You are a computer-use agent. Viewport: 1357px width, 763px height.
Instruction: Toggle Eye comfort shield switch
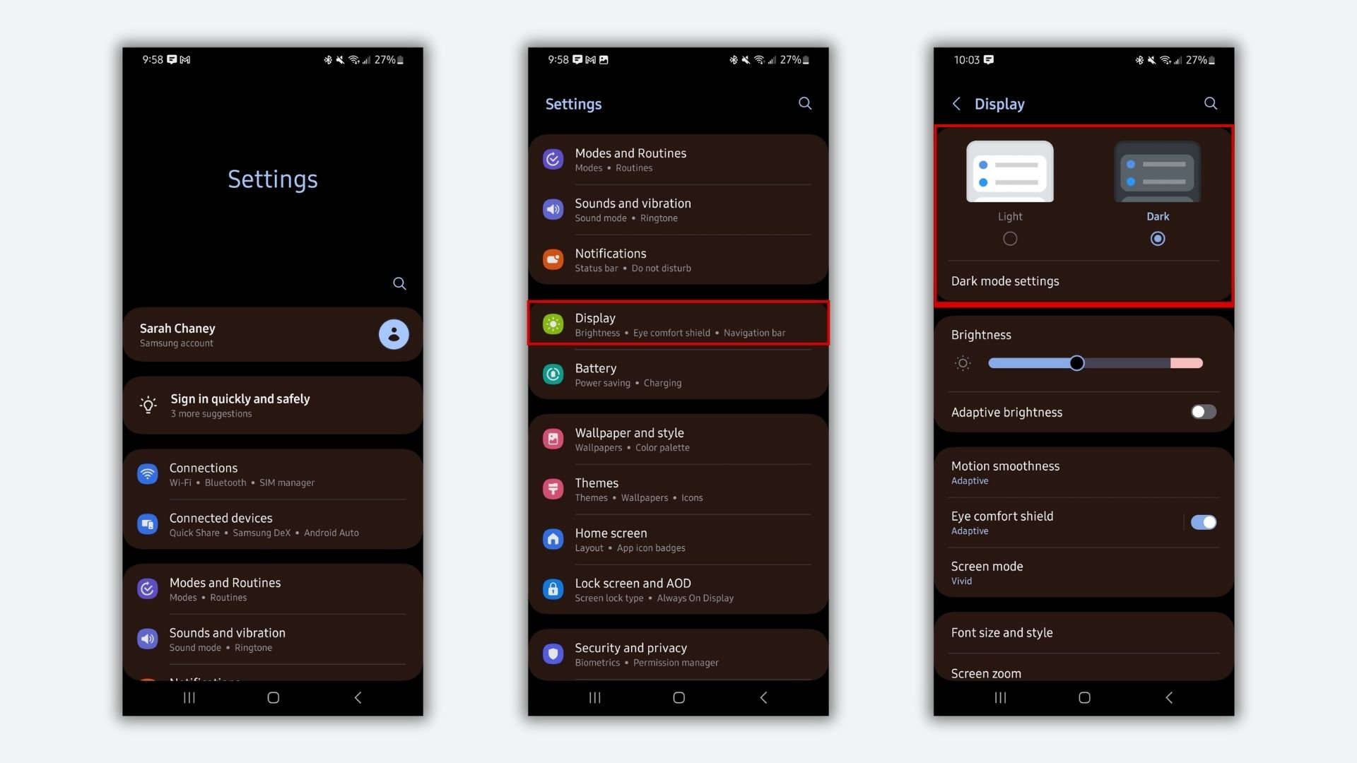pos(1202,521)
